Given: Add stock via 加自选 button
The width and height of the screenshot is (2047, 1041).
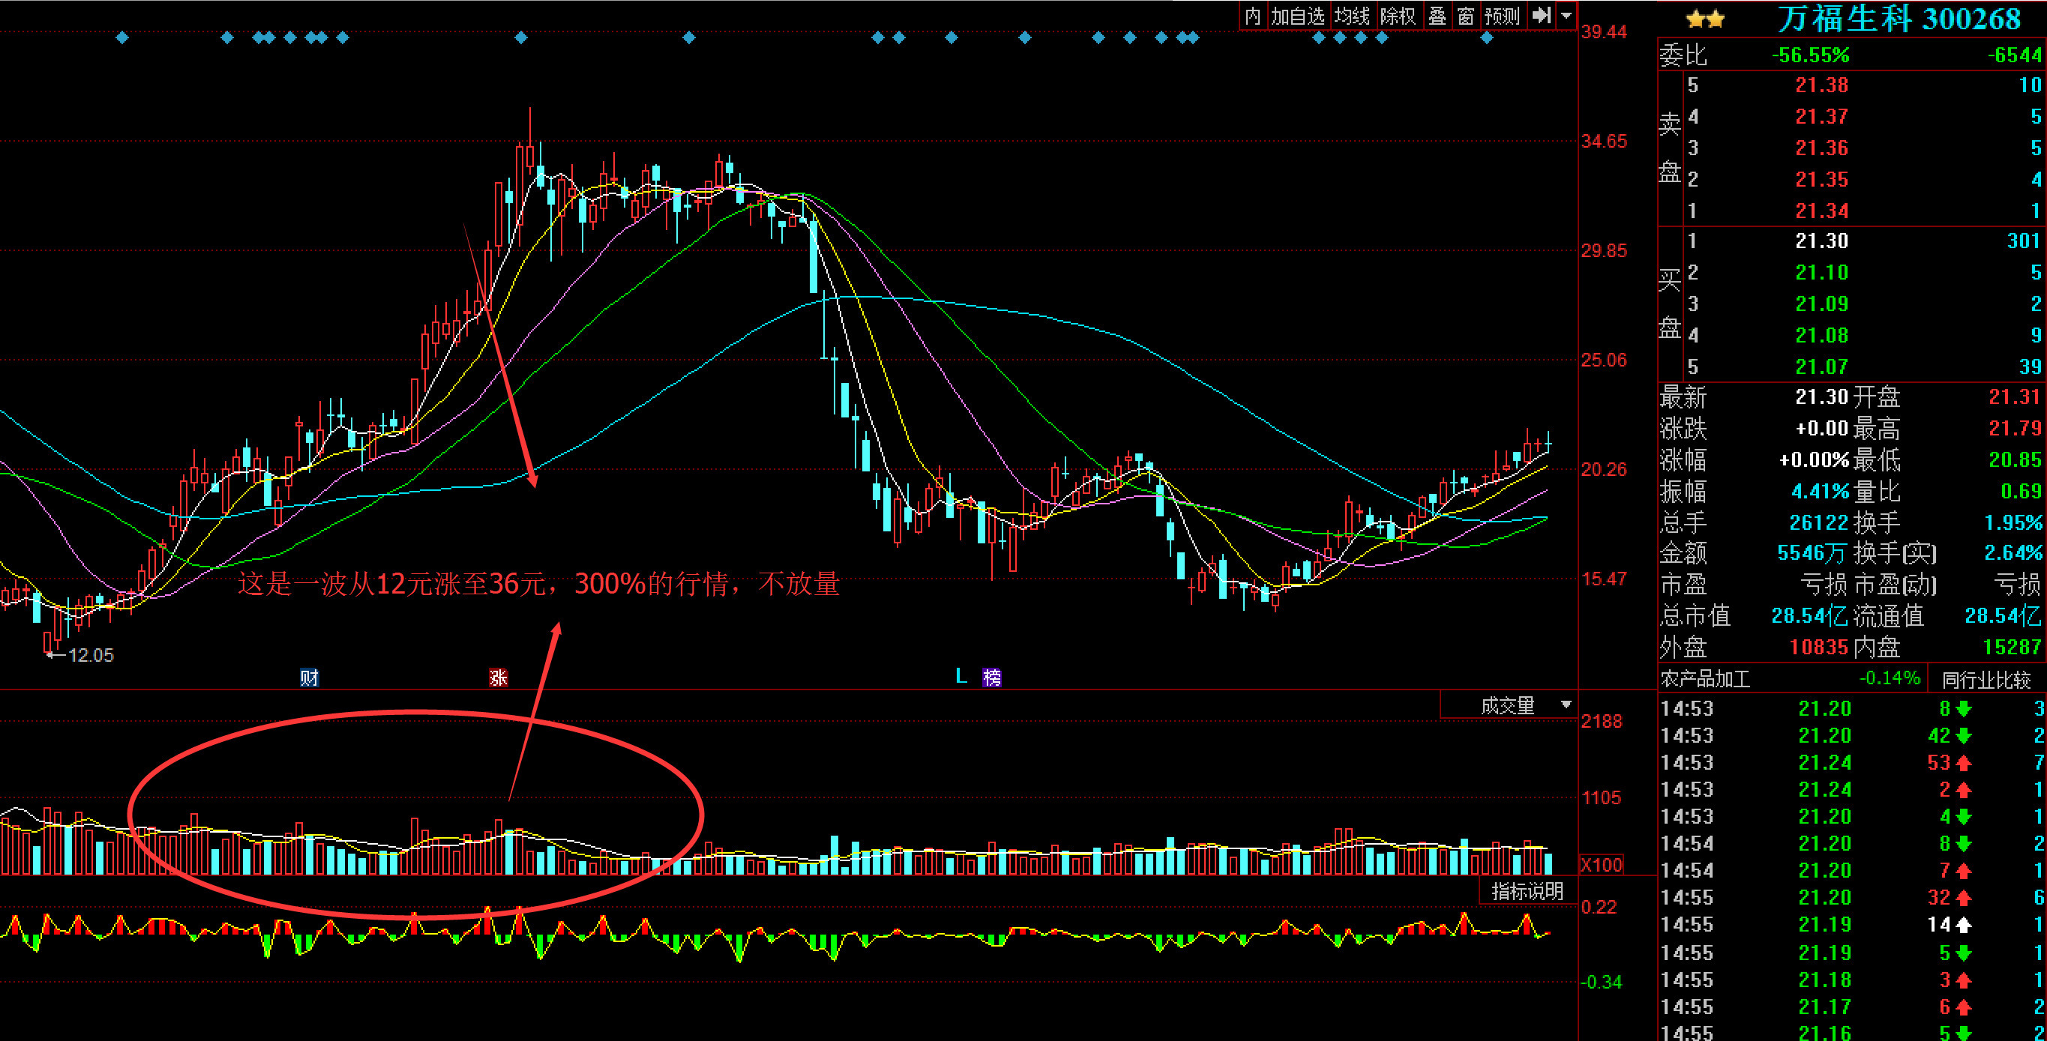Looking at the screenshot, I should 1297,16.
